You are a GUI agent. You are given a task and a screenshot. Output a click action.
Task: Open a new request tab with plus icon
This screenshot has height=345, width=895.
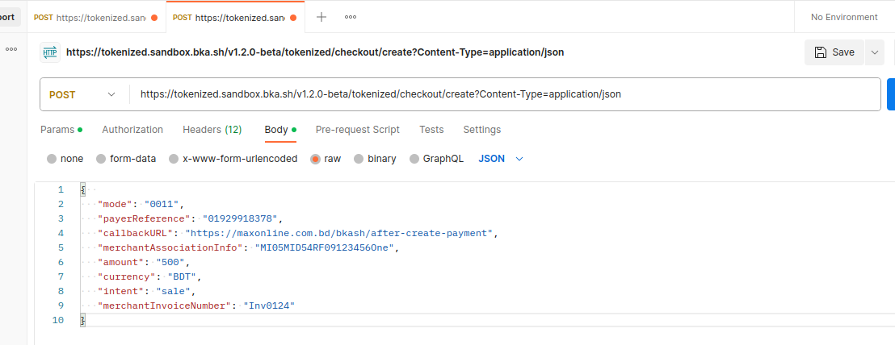tap(321, 17)
